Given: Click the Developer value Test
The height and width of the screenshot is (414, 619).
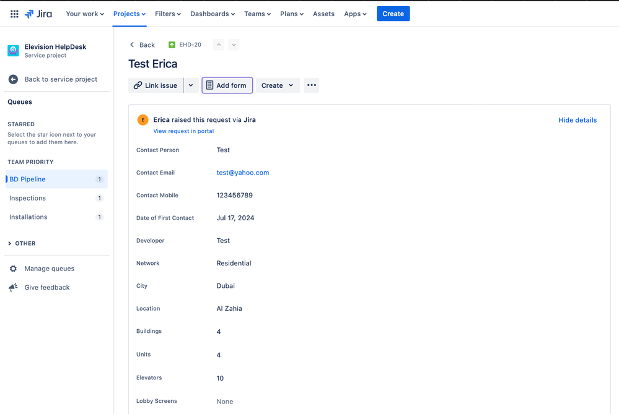Looking at the screenshot, I should [223, 241].
